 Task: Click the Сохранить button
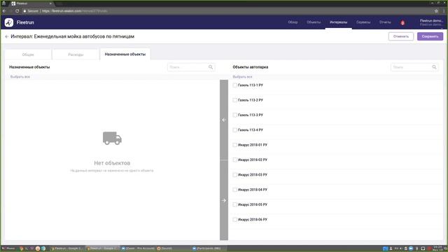tap(430, 36)
